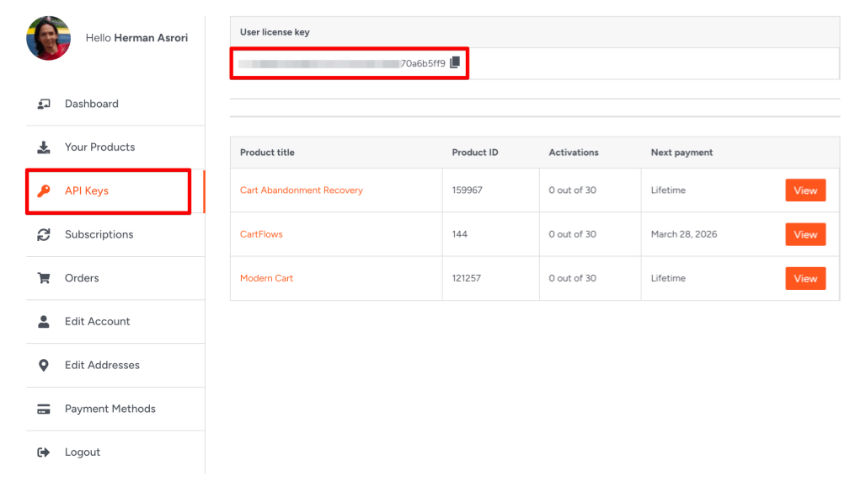
Task: Click the user profile avatar photo
Action: click(49, 38)
